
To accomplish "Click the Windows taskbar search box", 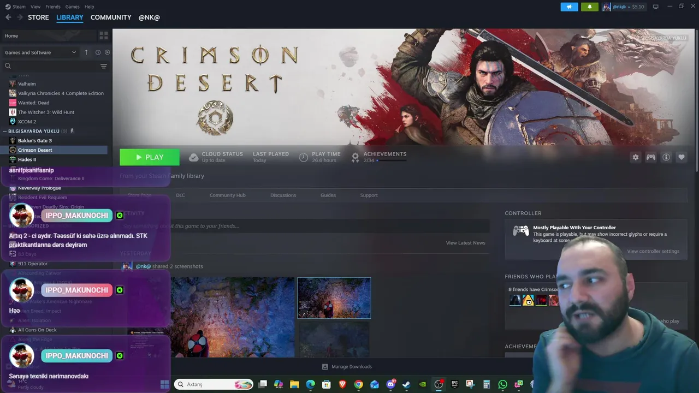I will tap(214, 384).
